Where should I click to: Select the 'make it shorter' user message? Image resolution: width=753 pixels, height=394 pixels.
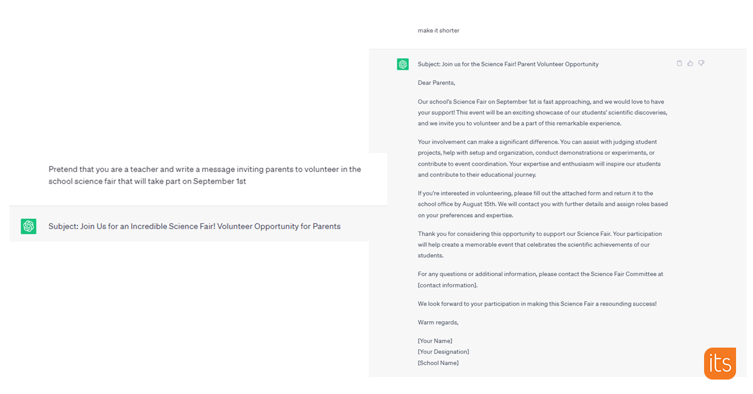439,30
